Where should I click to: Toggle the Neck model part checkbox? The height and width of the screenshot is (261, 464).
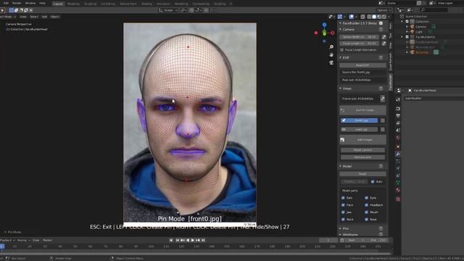click(x=343, y=219)
